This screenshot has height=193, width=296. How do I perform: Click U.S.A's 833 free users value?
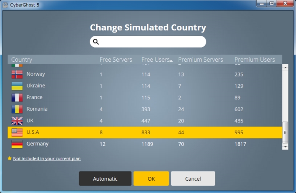(146, 133)
